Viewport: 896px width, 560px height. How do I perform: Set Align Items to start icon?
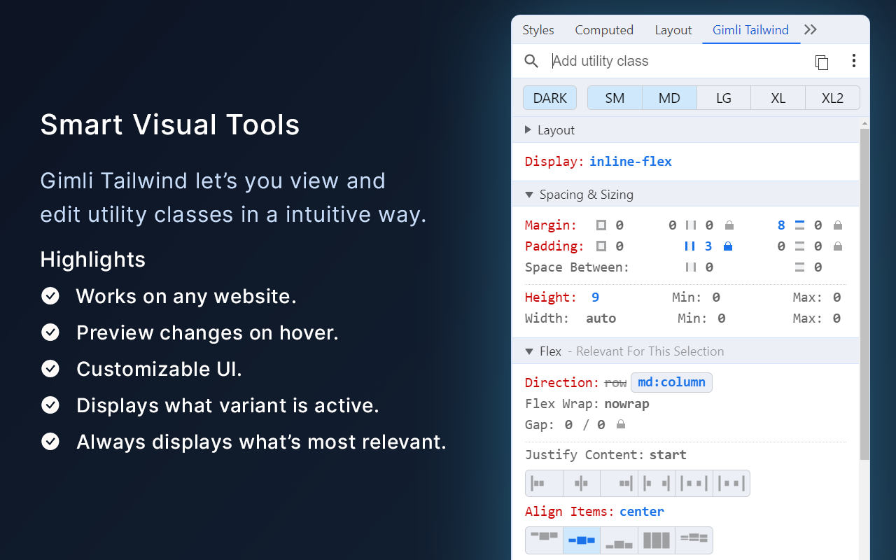544,540
